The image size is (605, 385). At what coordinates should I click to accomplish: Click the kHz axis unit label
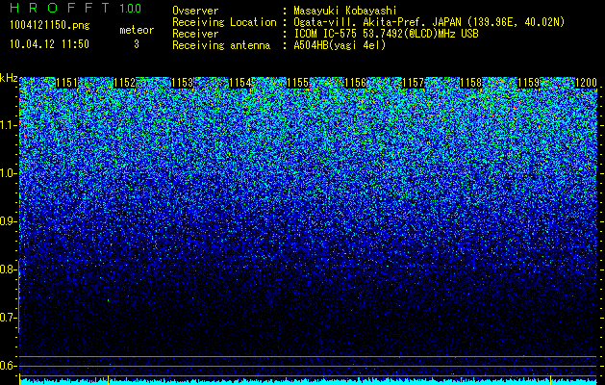9,78
